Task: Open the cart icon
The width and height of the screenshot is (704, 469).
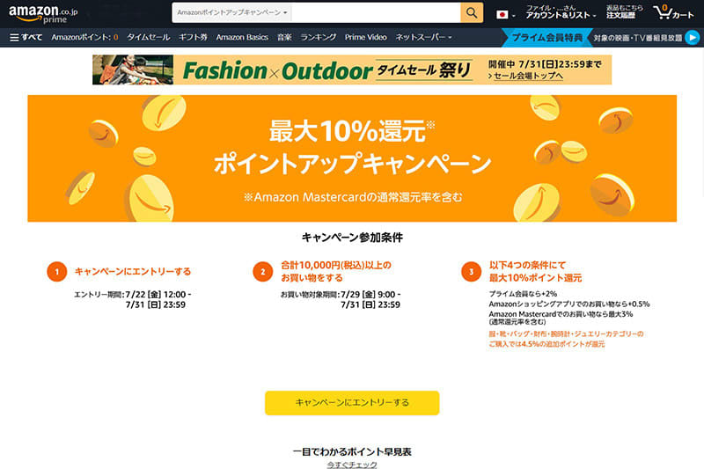Action: pos(673,12)
